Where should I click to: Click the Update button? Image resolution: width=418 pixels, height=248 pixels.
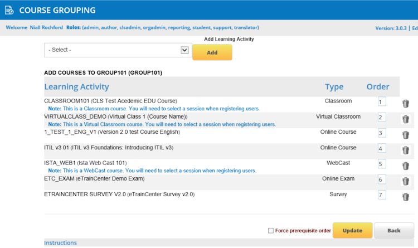[352, 230]
